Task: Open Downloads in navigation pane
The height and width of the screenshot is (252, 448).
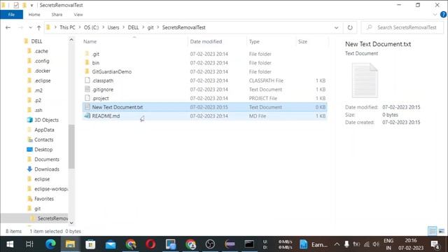Action: tap(47, 169)
